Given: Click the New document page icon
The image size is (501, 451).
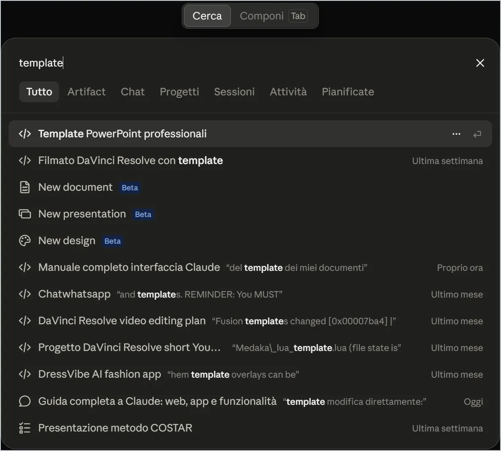Looking at the screenshot, I should [25, 187].
